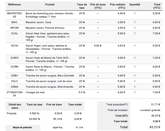The height and width of the screenshot is (131, 165).
Task: Click the bold 61,13 € grand total
Action: [155, 127]
